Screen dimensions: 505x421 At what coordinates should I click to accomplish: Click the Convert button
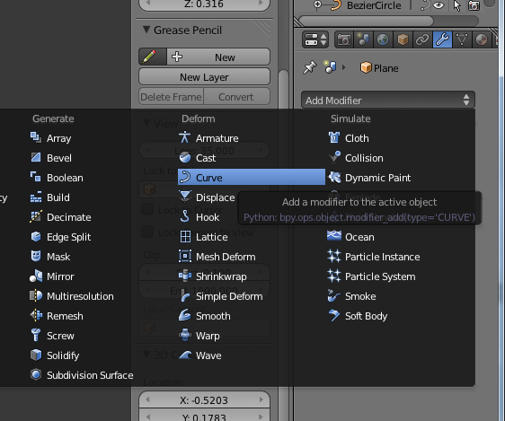coord(236,96)
